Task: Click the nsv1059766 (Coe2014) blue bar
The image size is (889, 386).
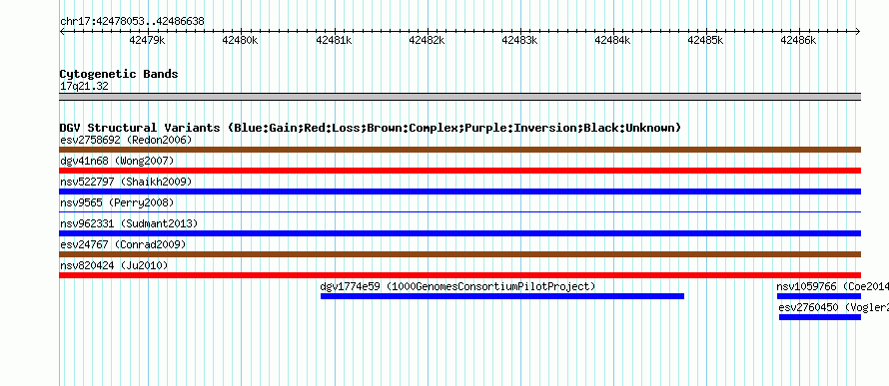Action: [x=819, y=296]
